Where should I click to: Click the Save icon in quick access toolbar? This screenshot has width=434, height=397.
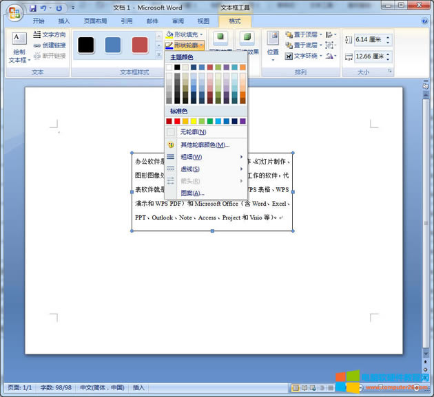(x=32, y=8)
